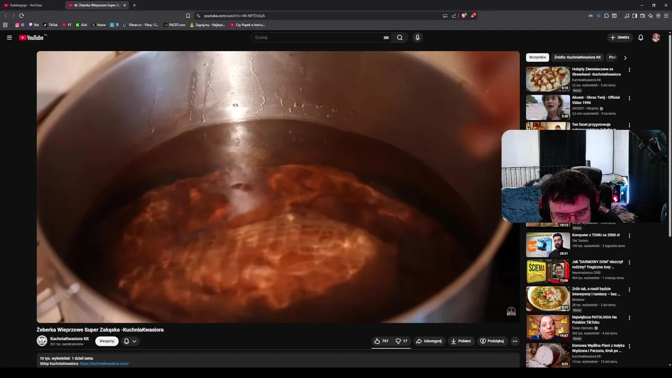Screen dimensions: 672x378
Task: Click the channel watermark in video corner
Action: tap(511, 312)
